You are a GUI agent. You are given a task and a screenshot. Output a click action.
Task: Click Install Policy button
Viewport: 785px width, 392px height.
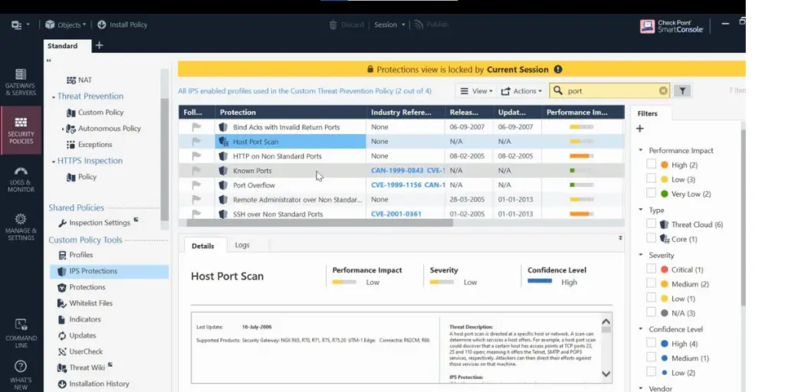pos(123,24)
